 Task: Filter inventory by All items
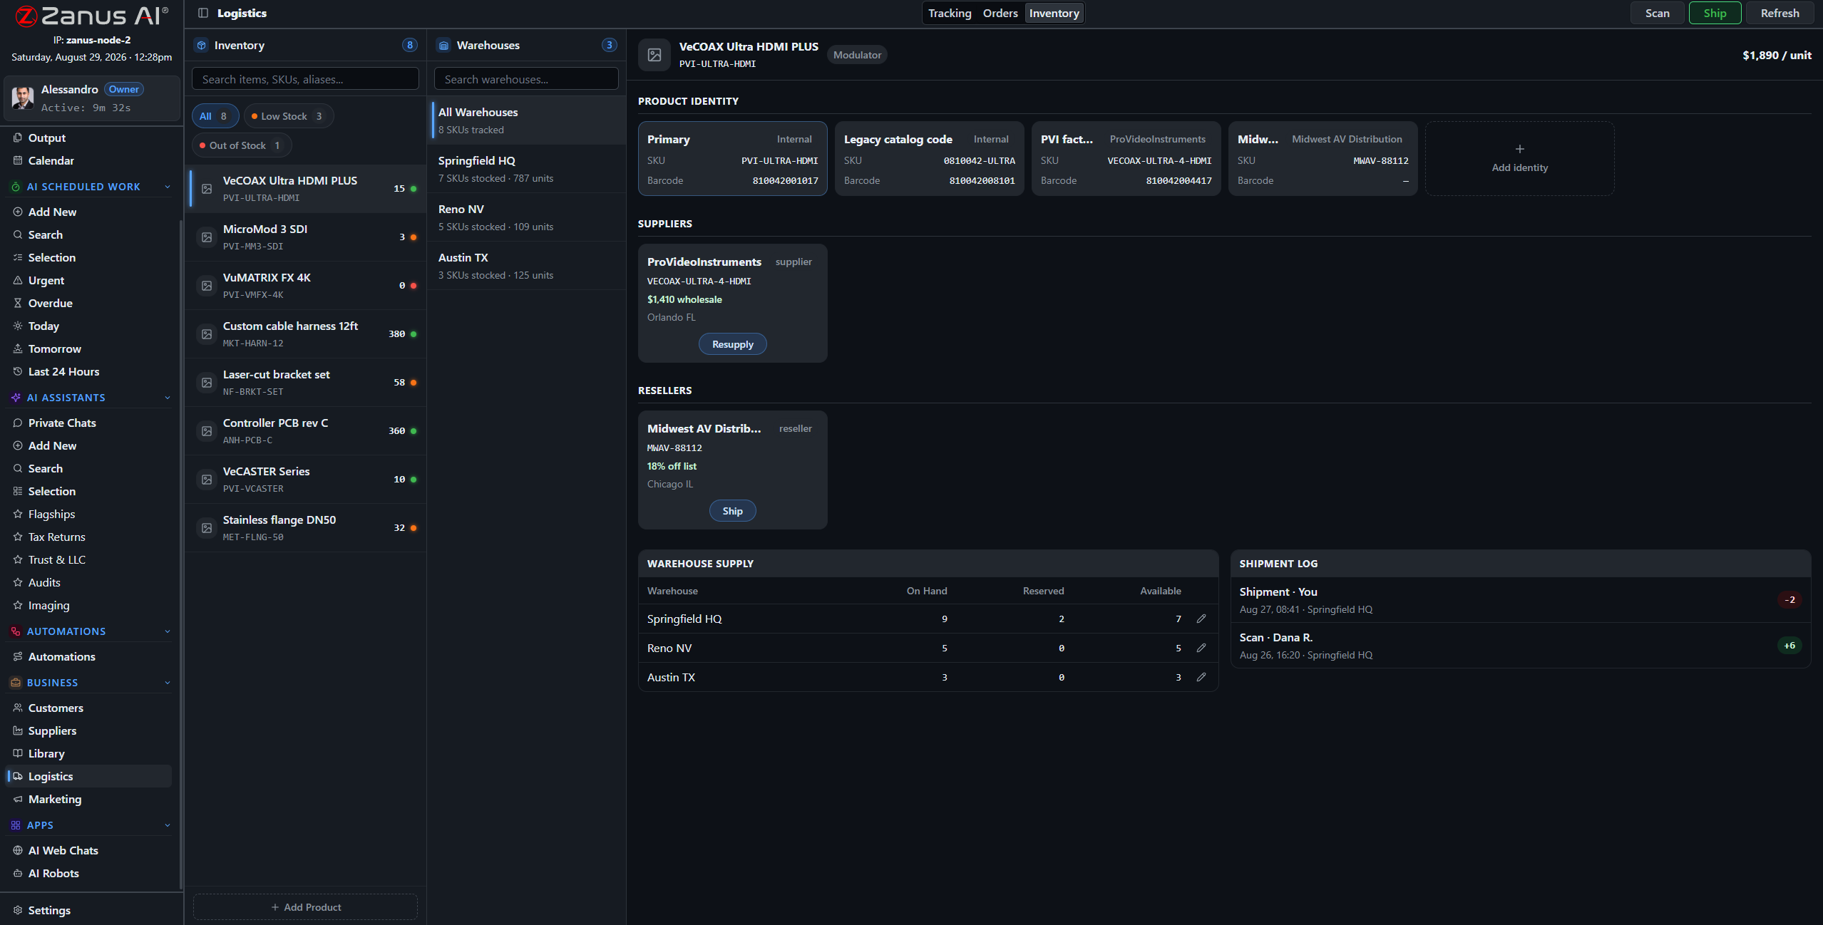pos(215,116)
